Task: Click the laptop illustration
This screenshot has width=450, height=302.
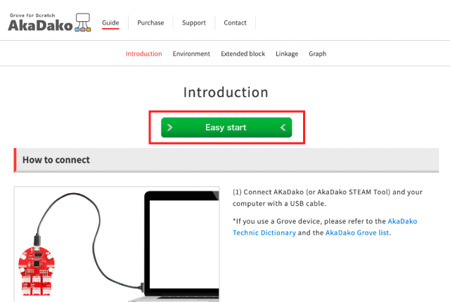Action: click(x=180, y=247)
